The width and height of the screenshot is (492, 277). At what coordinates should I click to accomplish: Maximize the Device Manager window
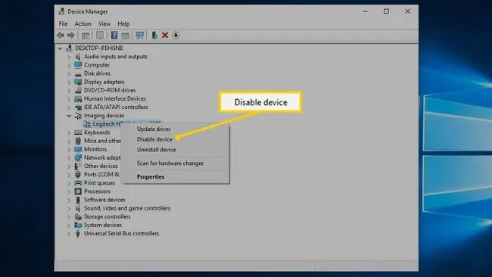pos(386,11)
